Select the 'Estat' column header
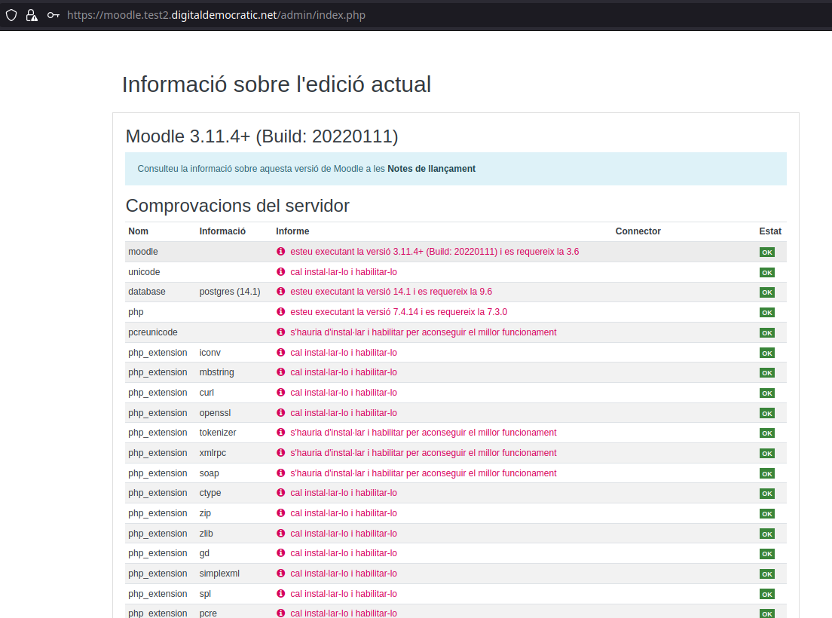832x618 pixels. (x=770, y=231)
